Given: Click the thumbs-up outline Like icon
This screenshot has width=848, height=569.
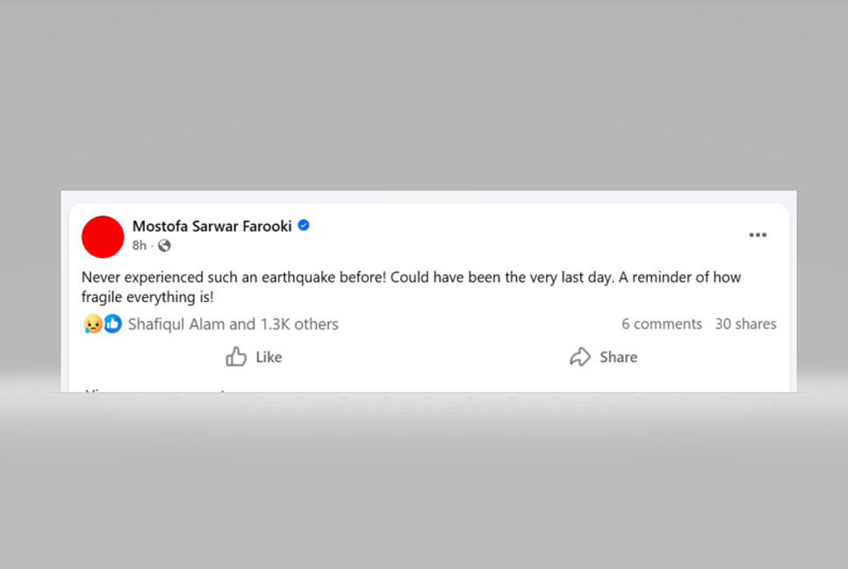Looking at the screenshot, I should [x=236, y=357].
